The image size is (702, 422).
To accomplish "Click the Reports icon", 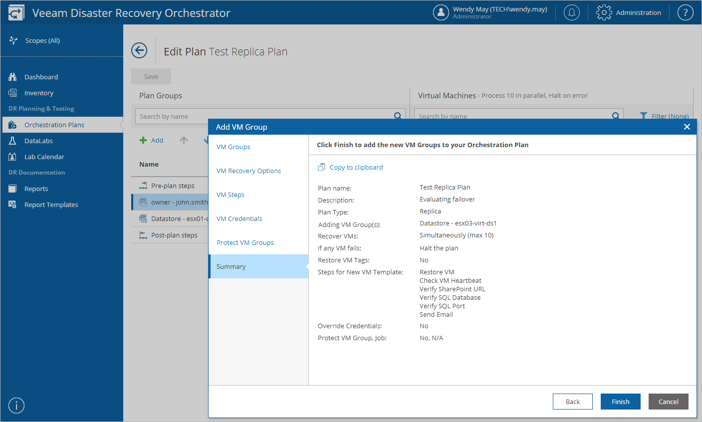I will 13,189.
